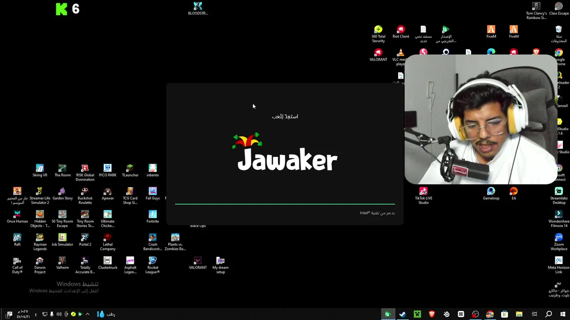Open VALORANT icon near My dream setup

click(x=198, y=263)
